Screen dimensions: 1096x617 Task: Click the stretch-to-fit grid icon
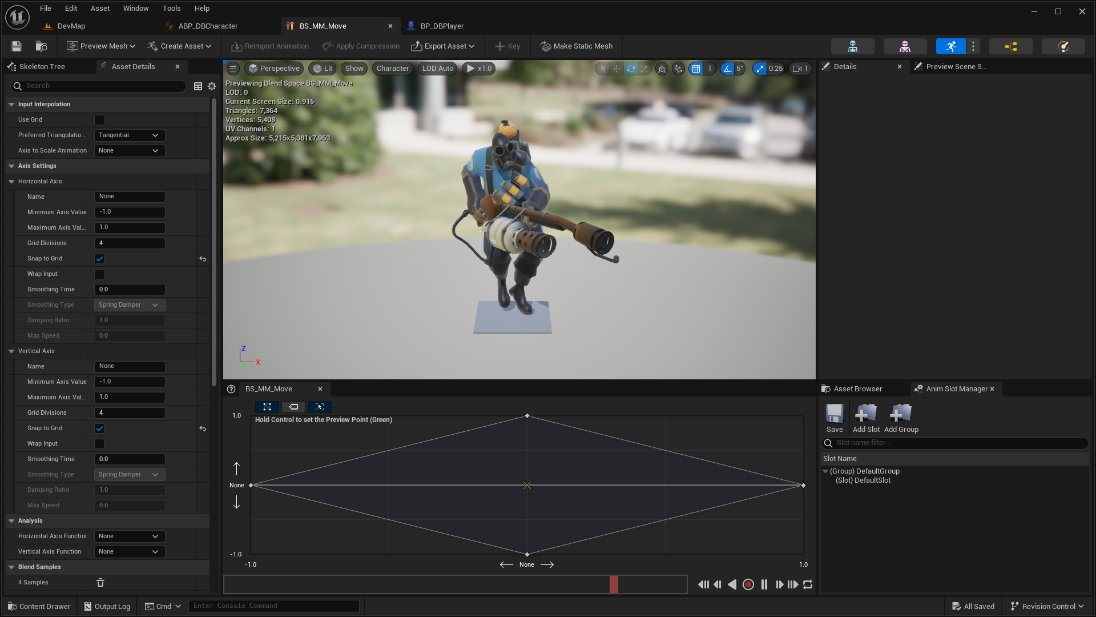(267, 407)
